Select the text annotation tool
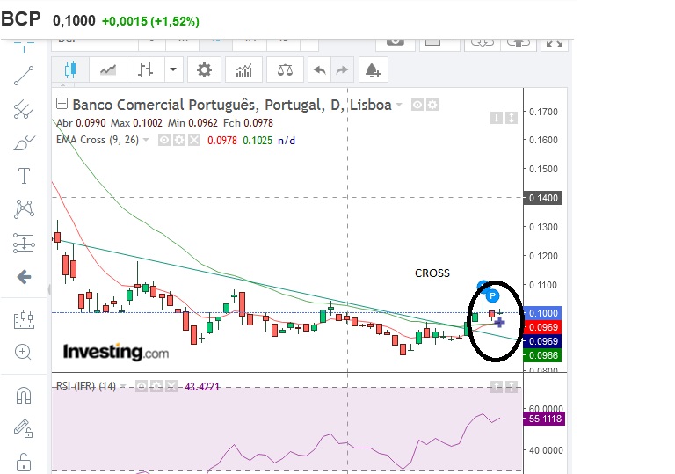Screen dimensions: 675x474 (x=24, y=176)
